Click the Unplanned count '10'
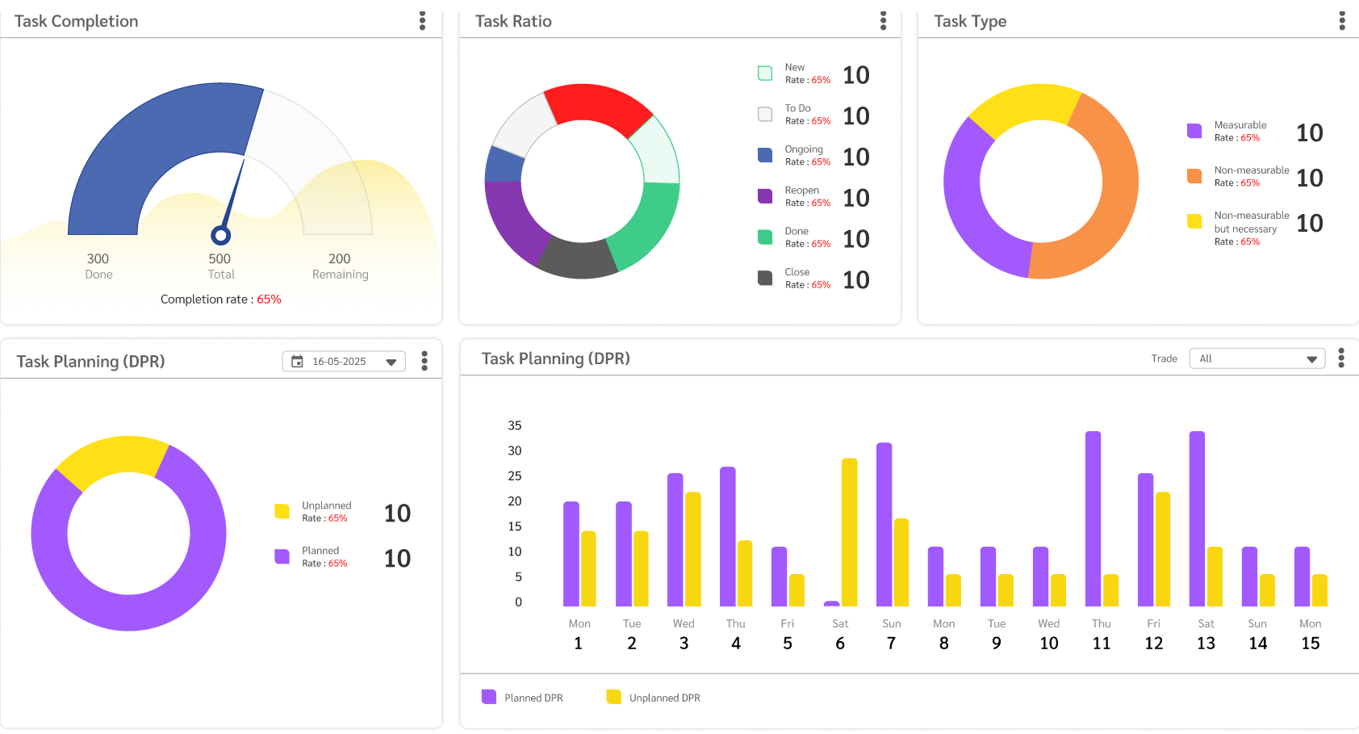The image size is (1359, 734). point(397,513)
